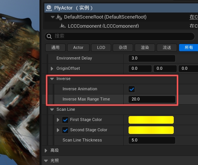The height and width of the screenshot is (165, 198).
Task: Switch to the 渲染 filter tab
Action: point(145,47)
